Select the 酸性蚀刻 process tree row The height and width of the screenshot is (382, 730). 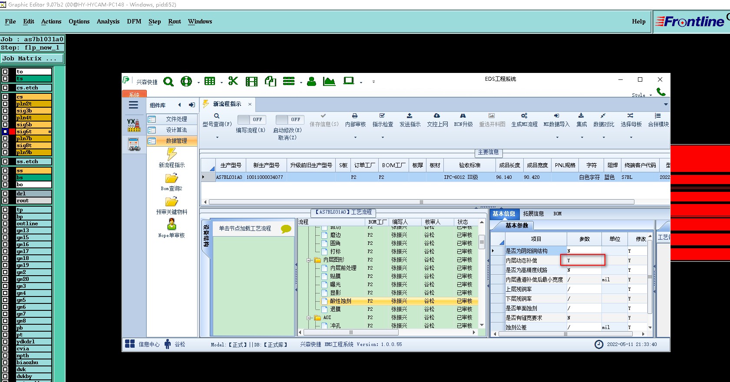pyautogui.click(x=388, y=301)
